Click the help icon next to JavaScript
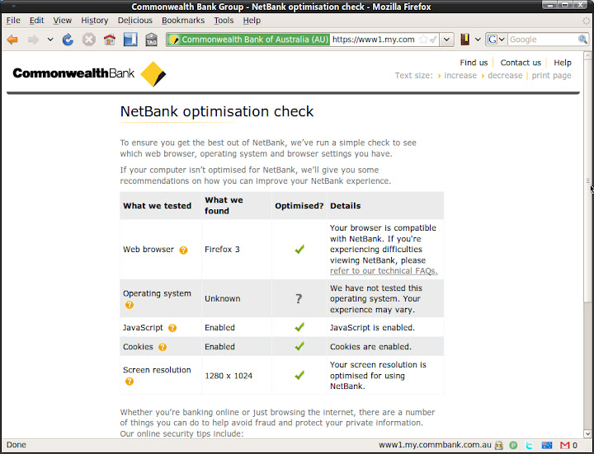 tap(172, 328)
